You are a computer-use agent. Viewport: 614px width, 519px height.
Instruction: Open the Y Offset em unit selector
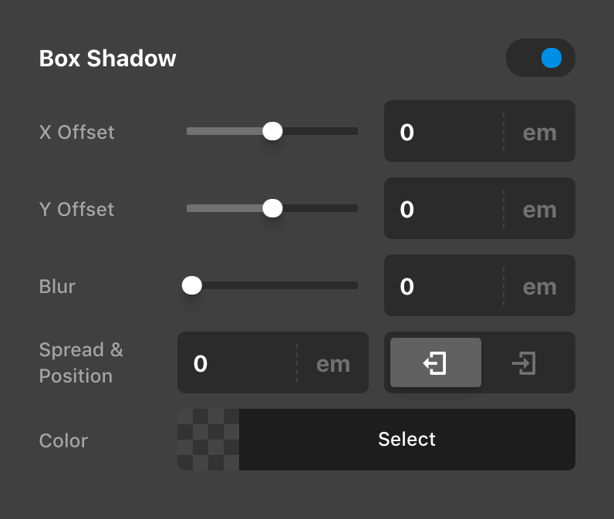[540, 209]
